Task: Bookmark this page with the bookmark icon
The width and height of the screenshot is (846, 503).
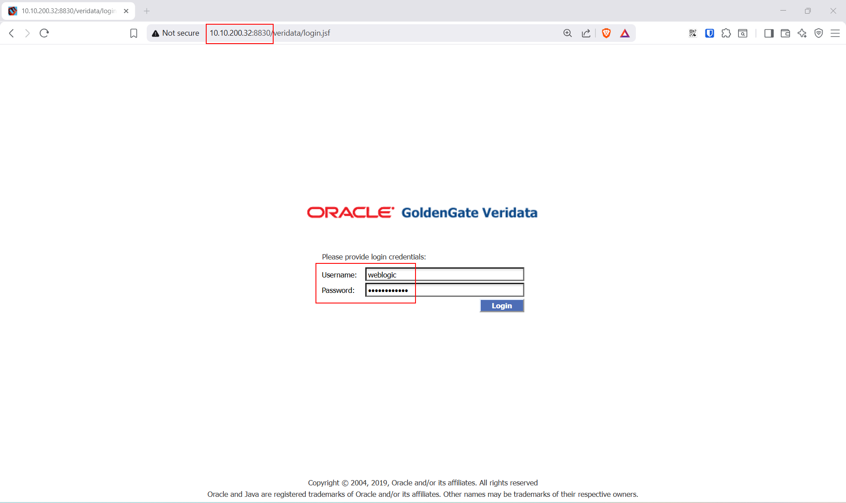Action: tap(134, 33)
